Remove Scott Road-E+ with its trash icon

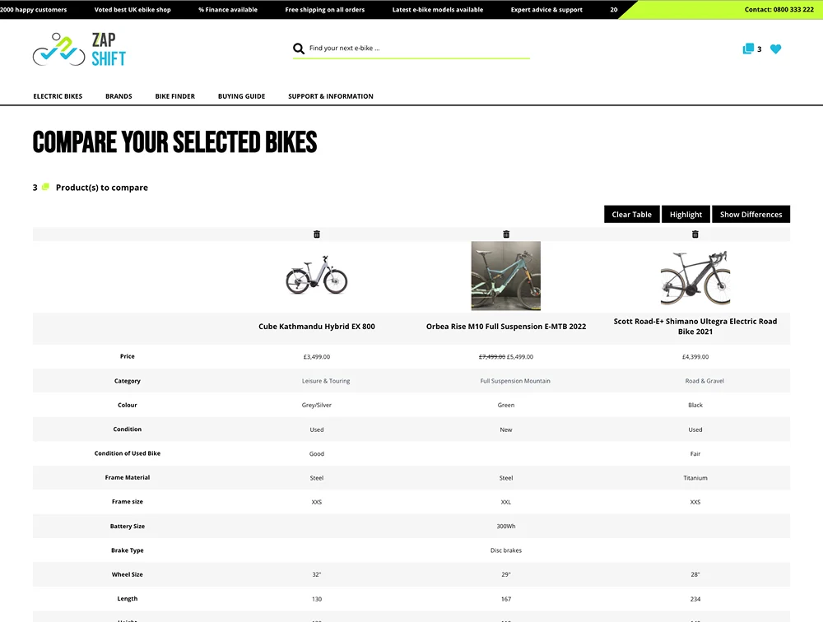[695, 234]
